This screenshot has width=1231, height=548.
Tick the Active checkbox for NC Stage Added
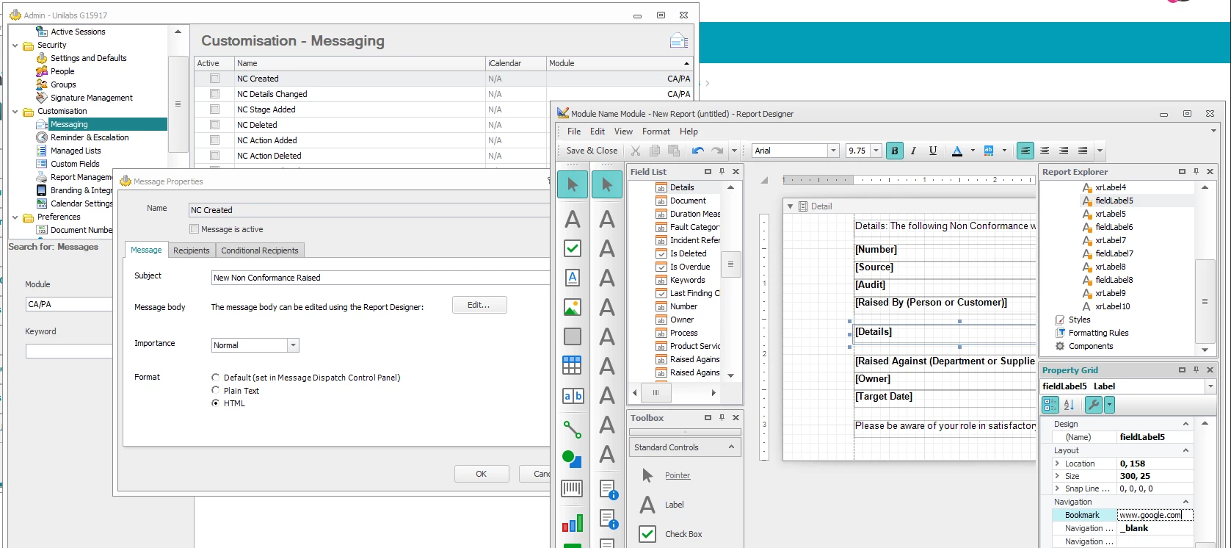[214, 109]
